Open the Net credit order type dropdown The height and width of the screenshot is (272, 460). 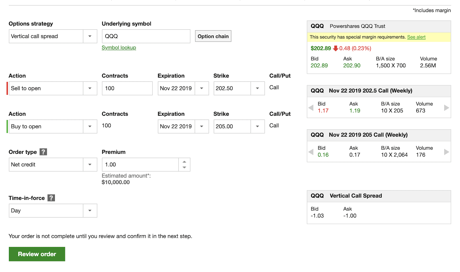tap(53, 165)
